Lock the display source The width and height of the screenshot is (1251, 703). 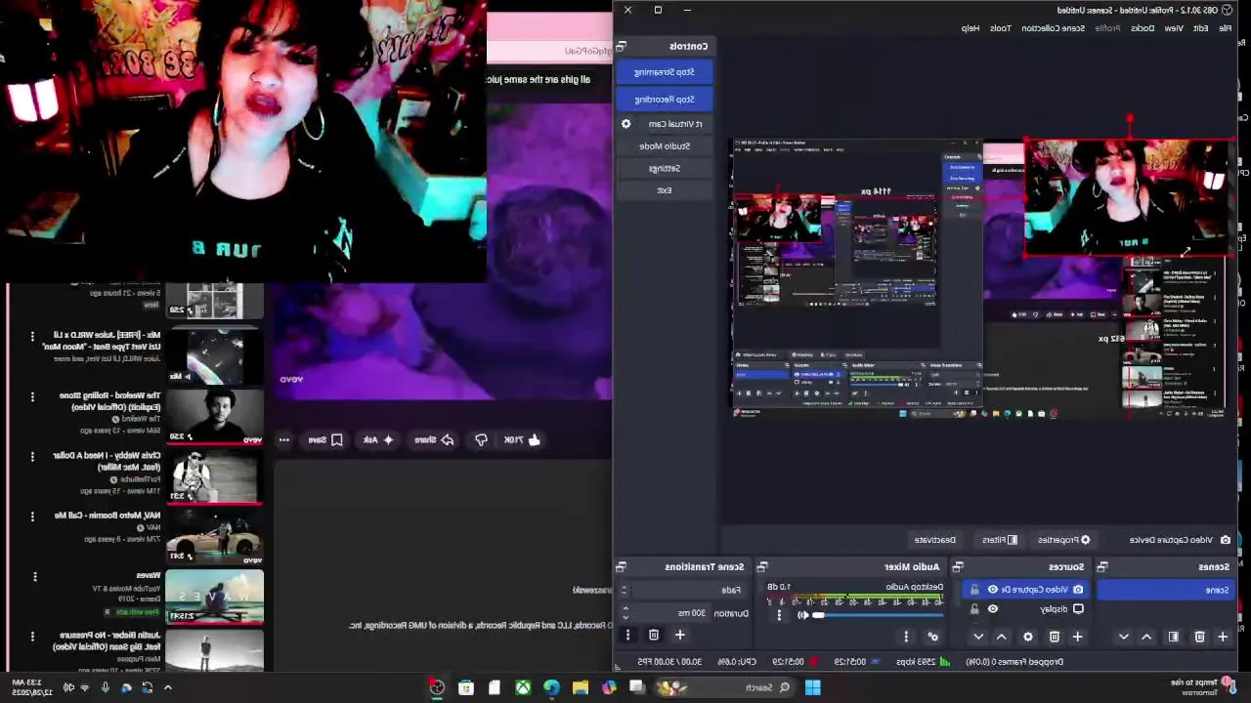point(973,608)
